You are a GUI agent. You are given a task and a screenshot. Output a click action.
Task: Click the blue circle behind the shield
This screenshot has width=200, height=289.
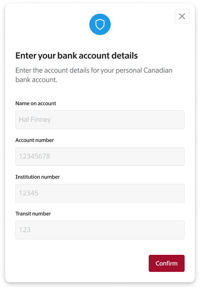[100, 24]
